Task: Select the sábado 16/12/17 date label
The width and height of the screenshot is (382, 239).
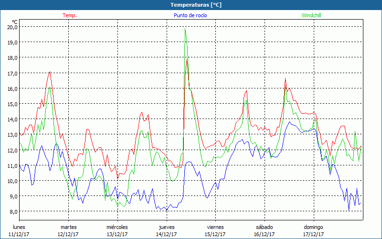Action: coord(264,230)
